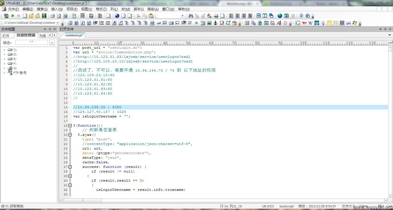Click the New File toolbar icon

coord(25,16)
